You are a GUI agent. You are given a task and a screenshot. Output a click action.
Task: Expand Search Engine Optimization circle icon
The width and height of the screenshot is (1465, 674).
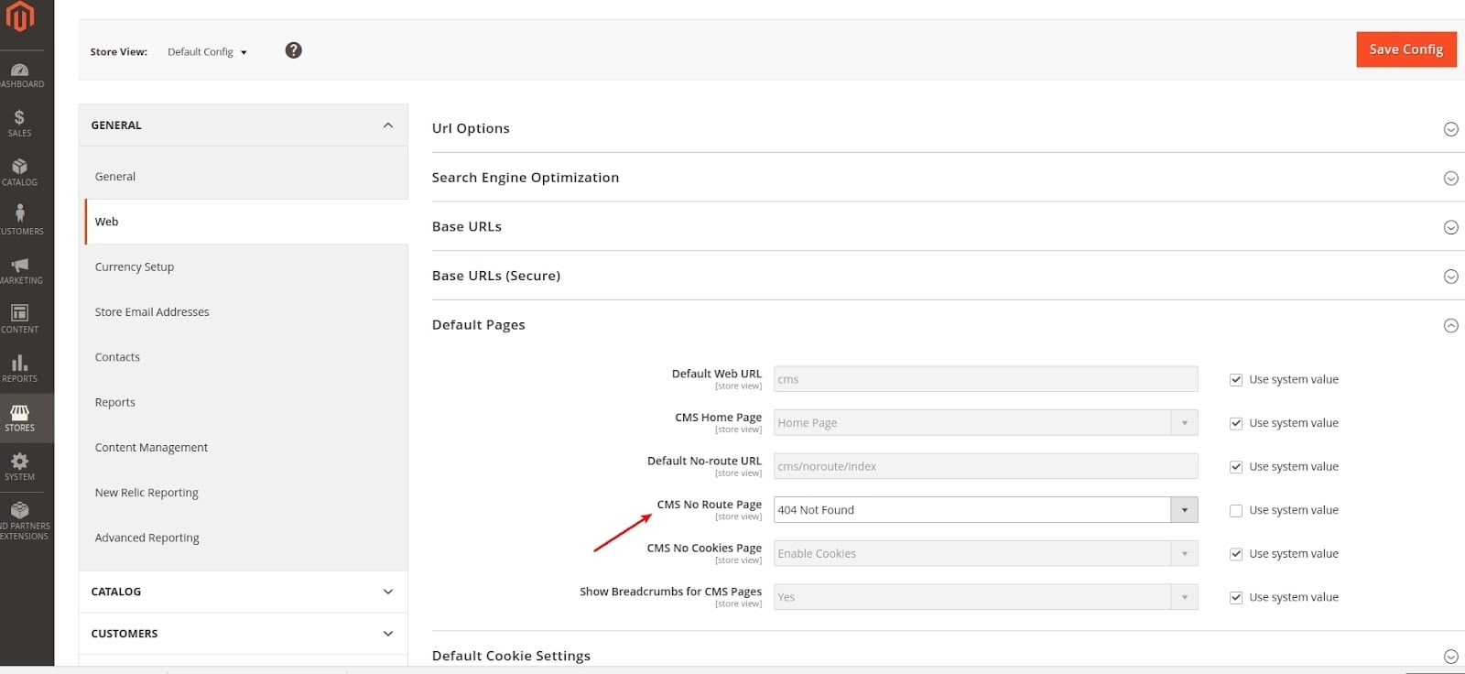point(1450,179)
